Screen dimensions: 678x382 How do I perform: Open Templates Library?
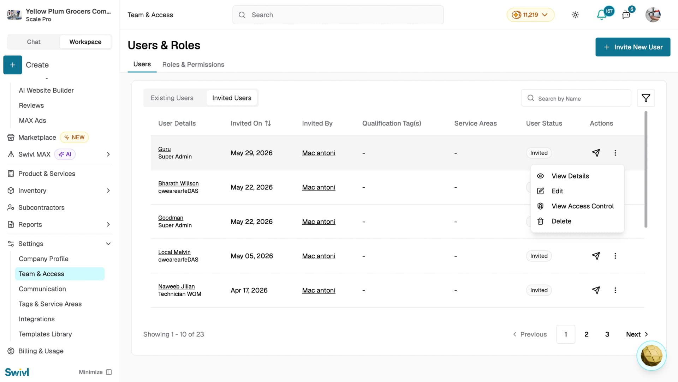point(45,334)
